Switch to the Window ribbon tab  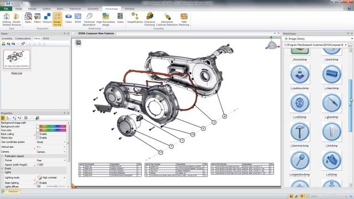129,9
